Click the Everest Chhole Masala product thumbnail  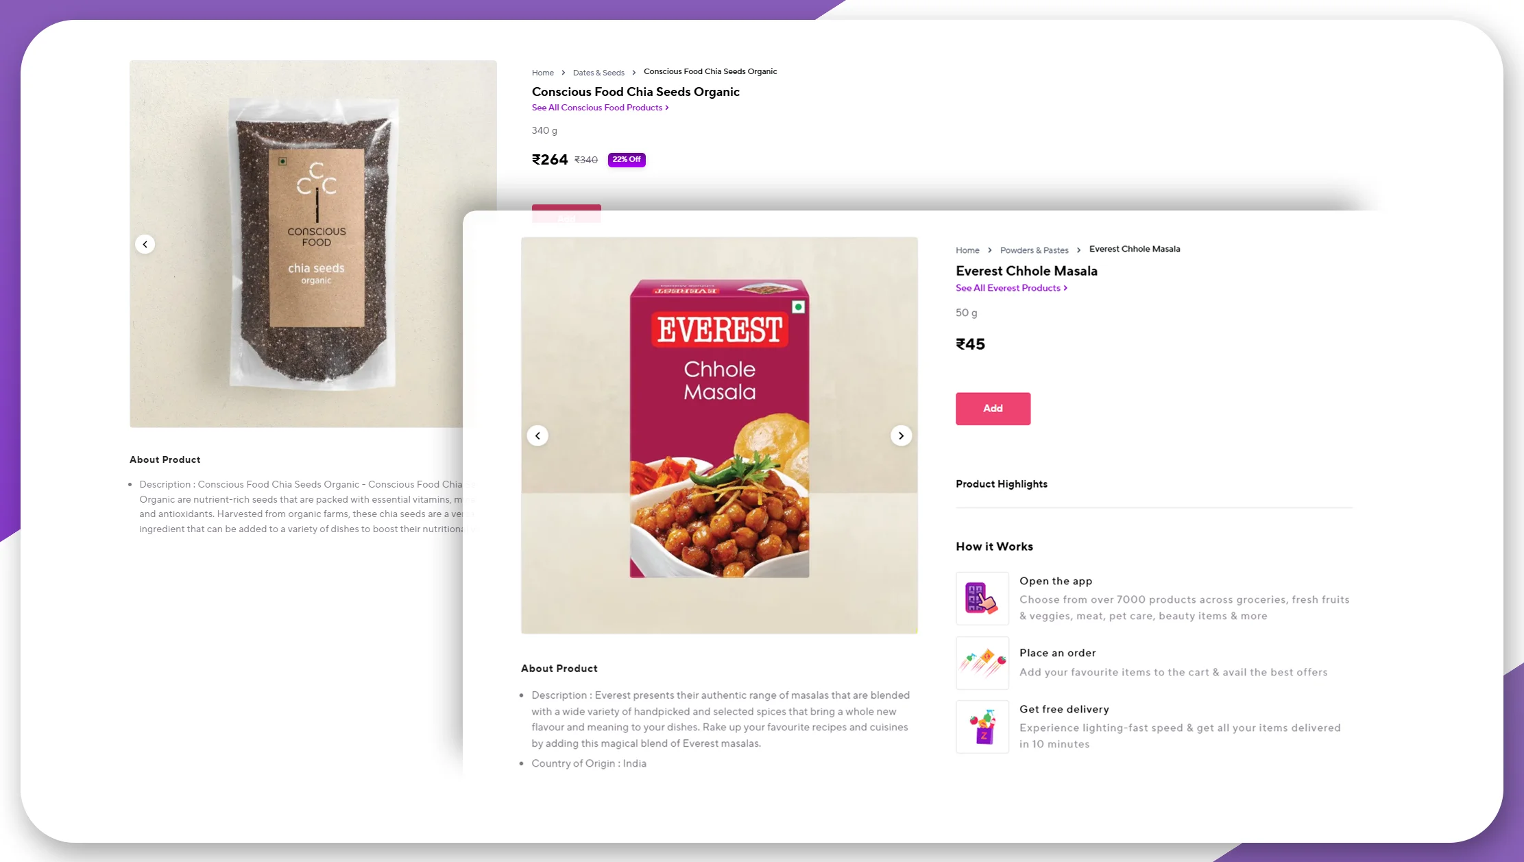click(x=719, y=435)
